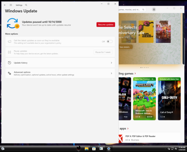The width and height of the screenshot is (187, 152).
Task: Click the Update history clock icon
Action: (9, 63)
